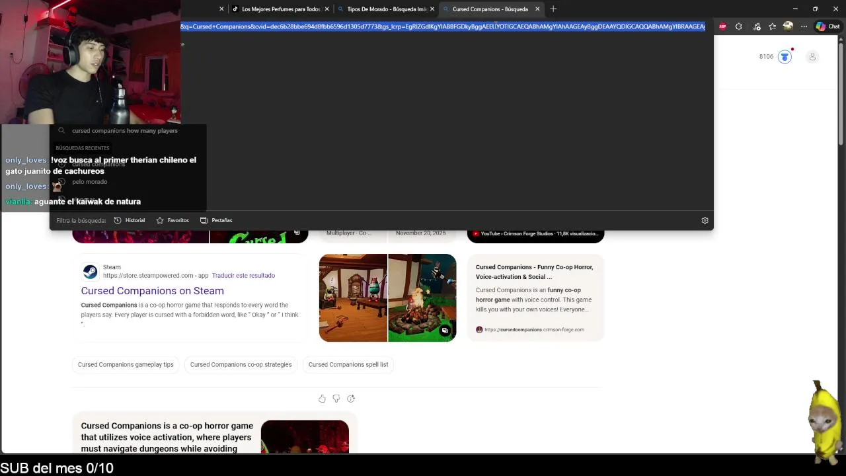
Task: Click 'Cursed Companions is a co-op horror game that utilizes' heading
Action: pos(167,437)
